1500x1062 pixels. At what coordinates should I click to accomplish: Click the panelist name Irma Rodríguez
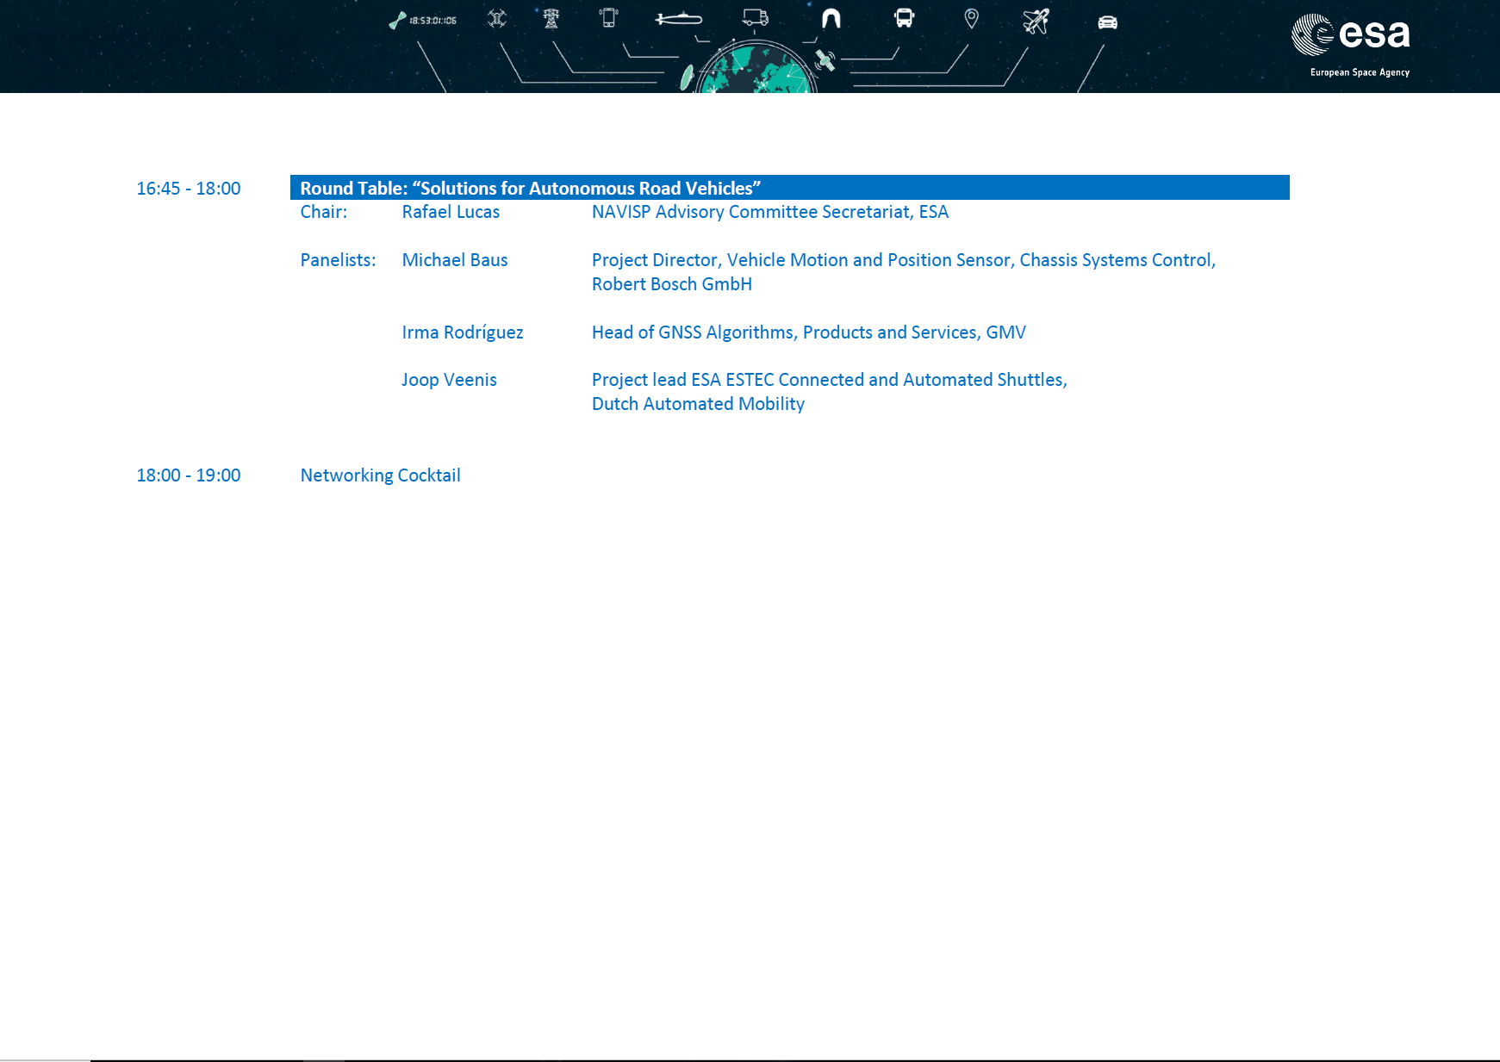tap(462, 332)
